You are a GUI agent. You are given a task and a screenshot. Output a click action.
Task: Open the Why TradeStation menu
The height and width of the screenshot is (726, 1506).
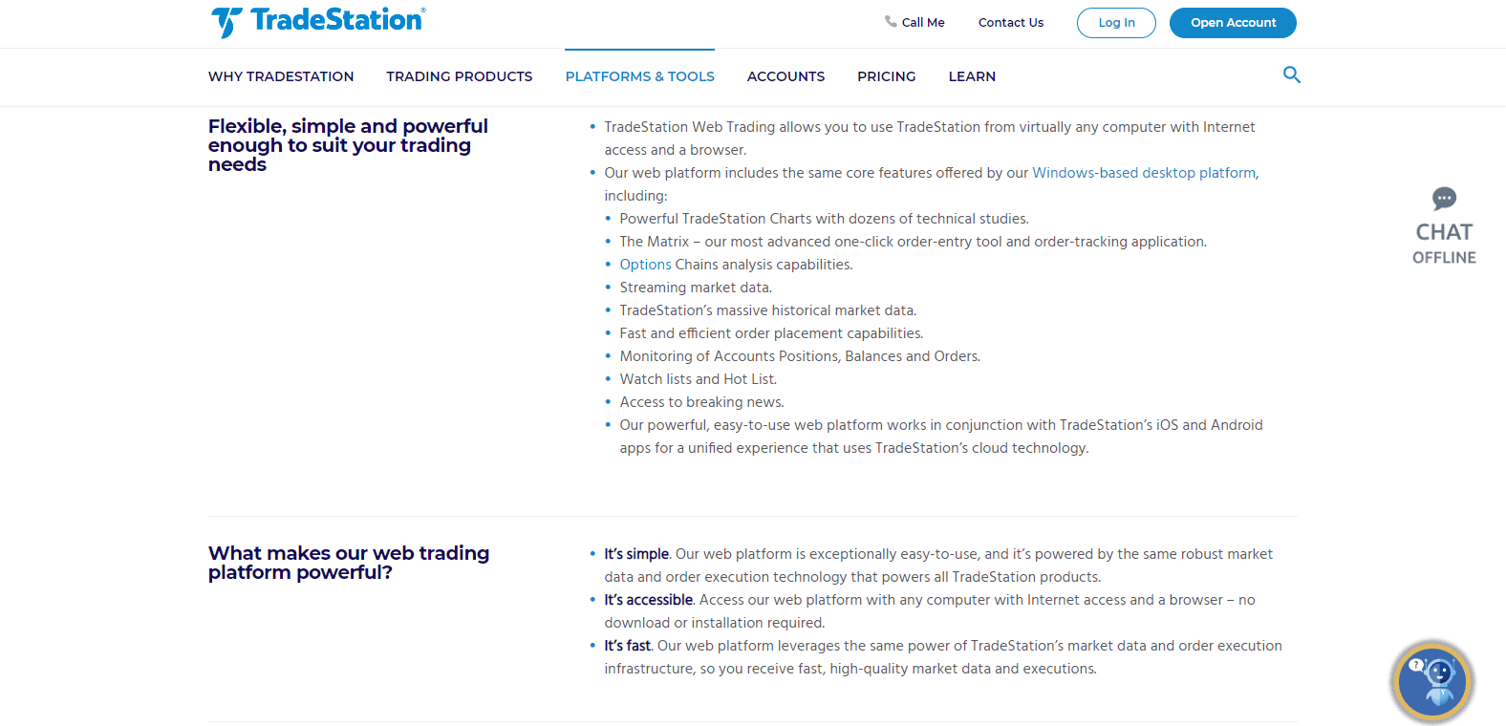coord(281,76)
